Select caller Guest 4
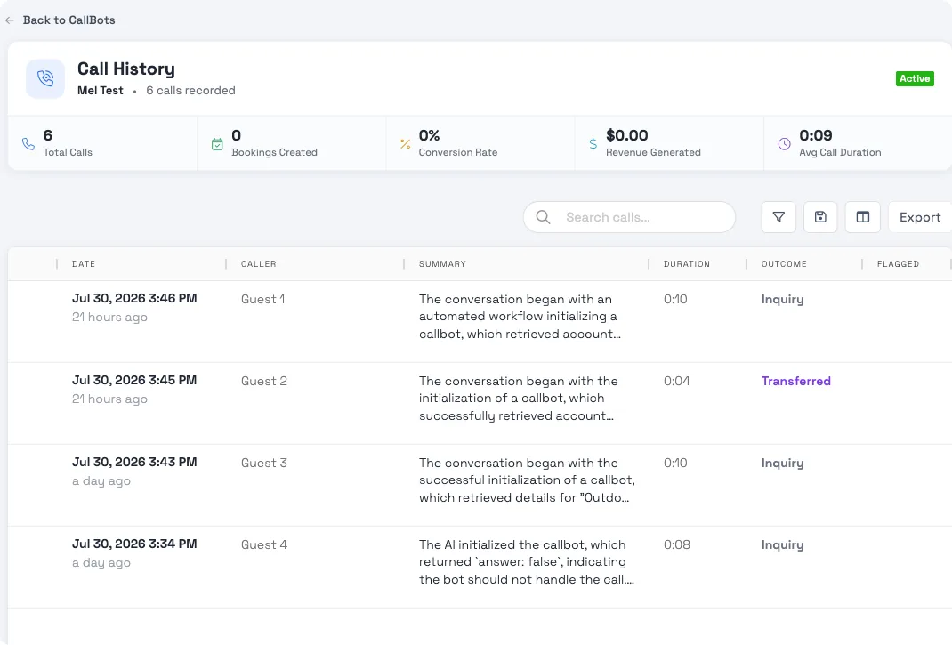 (x=264, y=544)
